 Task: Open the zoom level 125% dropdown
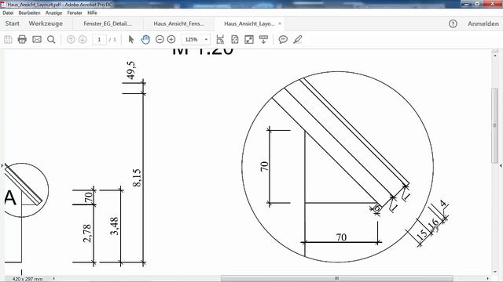click(206, 39)
